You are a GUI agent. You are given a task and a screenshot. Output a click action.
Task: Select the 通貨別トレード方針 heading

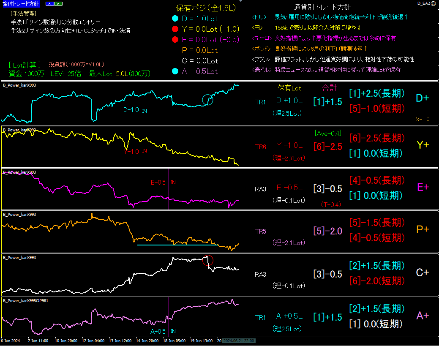[322, 7]
